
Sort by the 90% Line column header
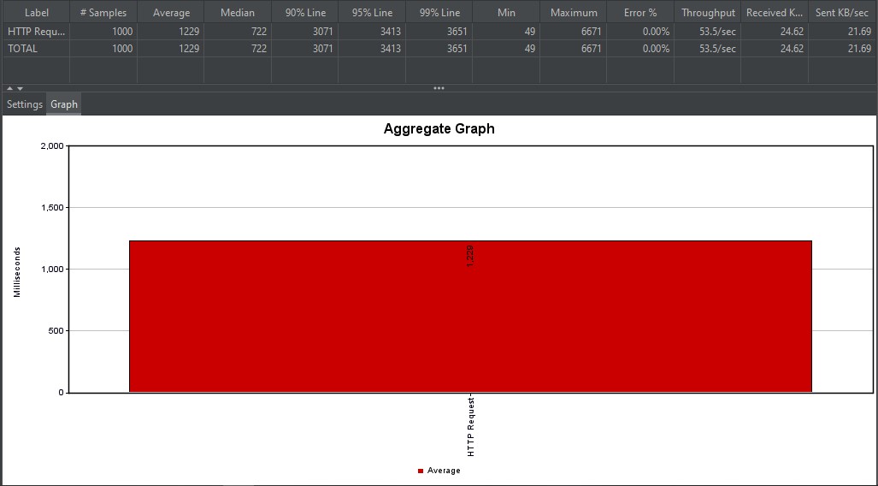(304, 12)
